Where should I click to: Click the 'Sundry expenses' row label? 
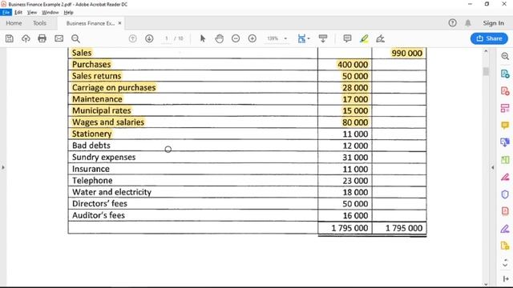(103, 157)
